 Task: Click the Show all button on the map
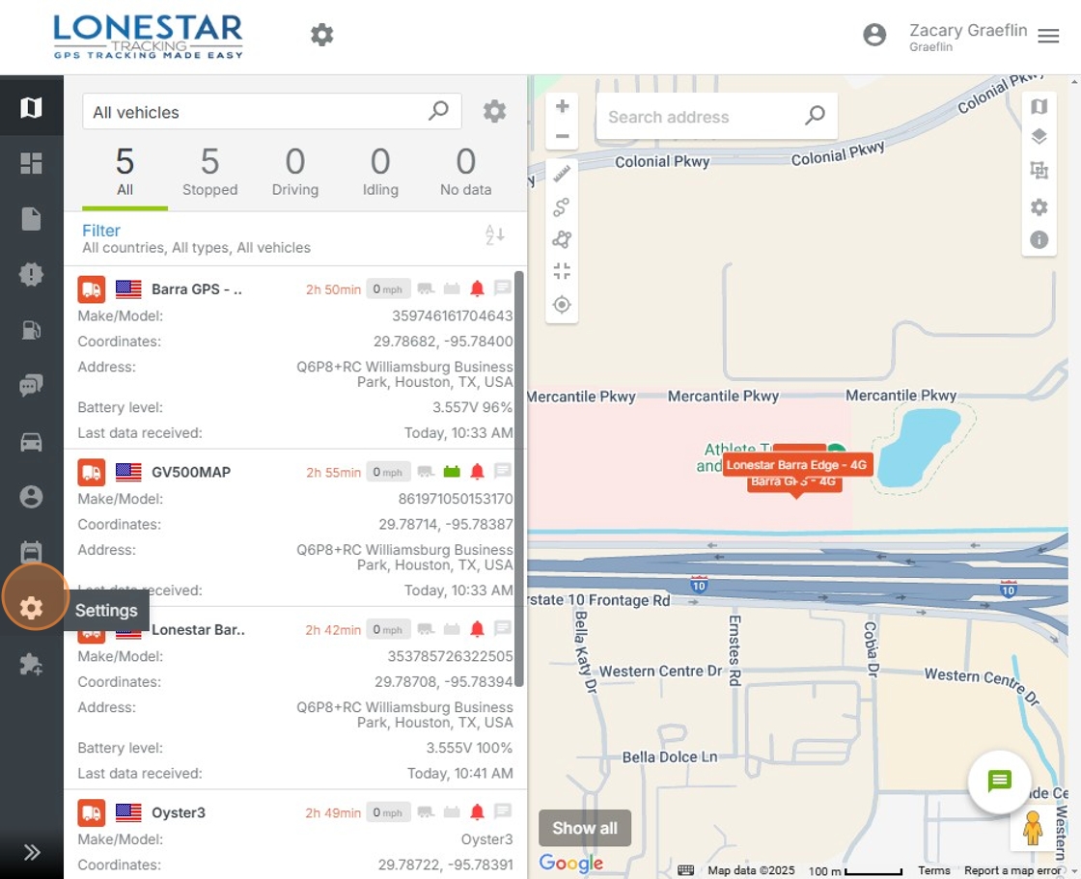pos(585,828)
